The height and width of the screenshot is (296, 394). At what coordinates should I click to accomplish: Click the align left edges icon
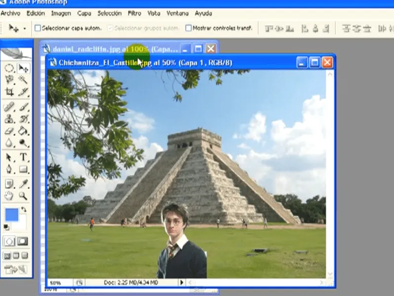tap(305, 29)
